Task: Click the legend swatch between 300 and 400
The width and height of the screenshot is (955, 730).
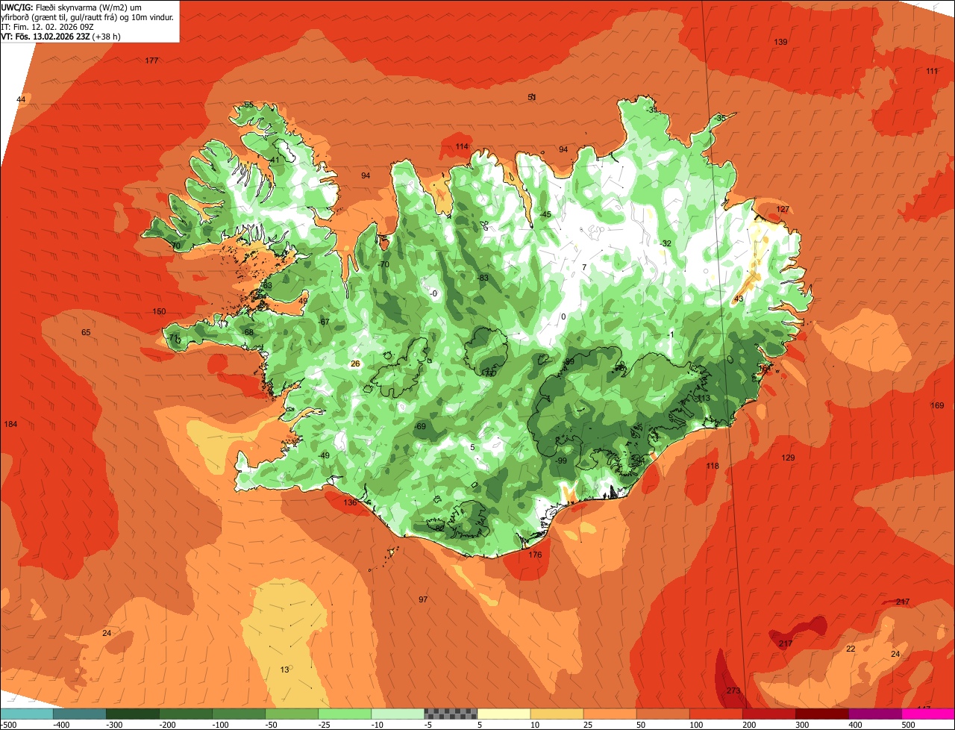Action: click(x=821, y=714)
